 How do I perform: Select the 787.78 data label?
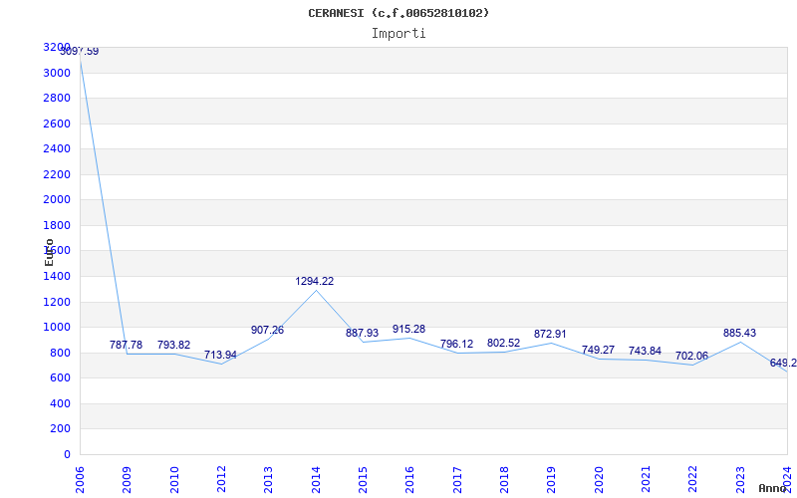click(127, 345)
